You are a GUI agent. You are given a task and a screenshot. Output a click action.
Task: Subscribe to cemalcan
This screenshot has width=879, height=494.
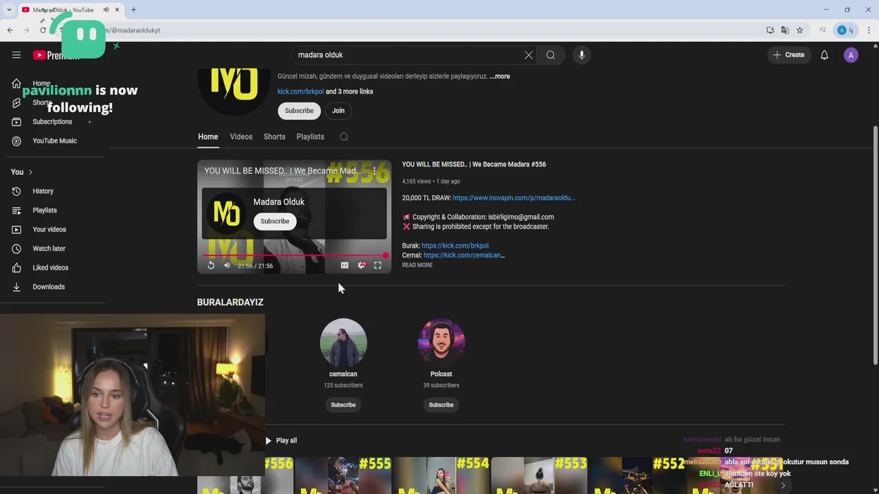pos(343,405)
